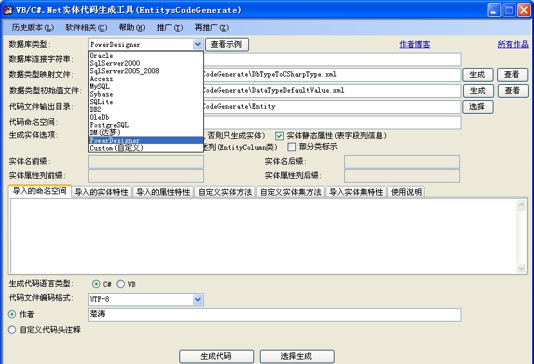The width and height of the screenshot is (534, 364).
Task: Choose SqlServer2000 in the list
Action: tap(146, 63)
